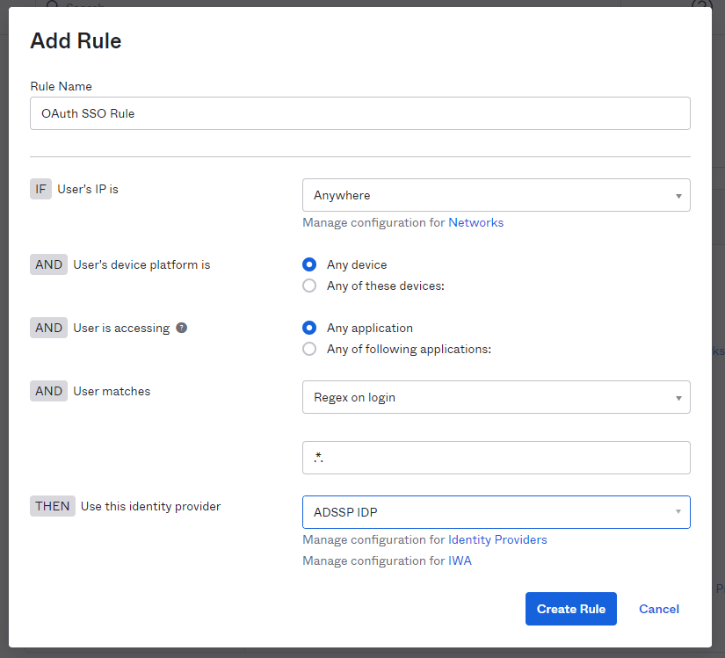Click the THEN identity provider badge
The image size is (725, 658).
[53, 506]
